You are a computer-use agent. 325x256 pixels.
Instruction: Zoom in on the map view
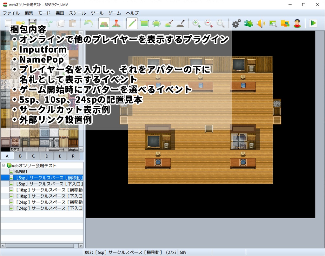pos(196,23)
